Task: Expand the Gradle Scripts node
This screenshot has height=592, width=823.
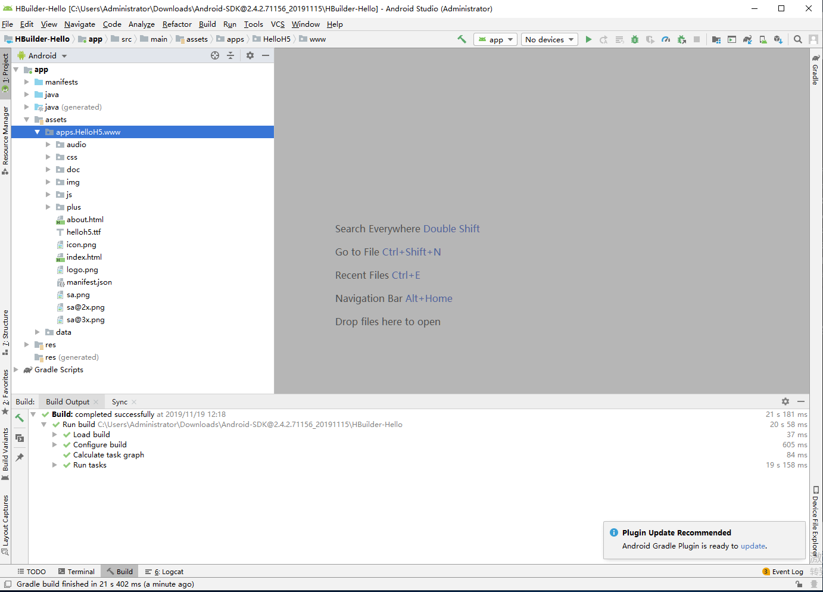Action: coord(16,370)
